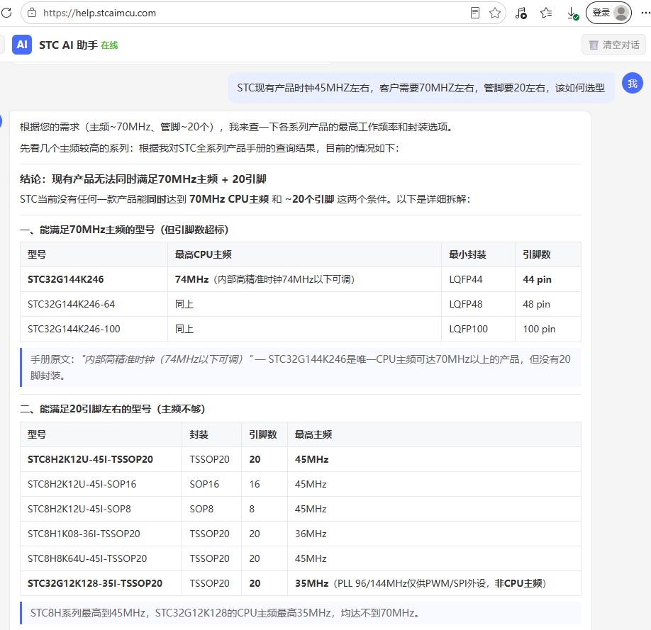Viewport: 651px width, 630px height.
Task: Click the STC AI 助手 title
Action: click(x=68, y=45)
